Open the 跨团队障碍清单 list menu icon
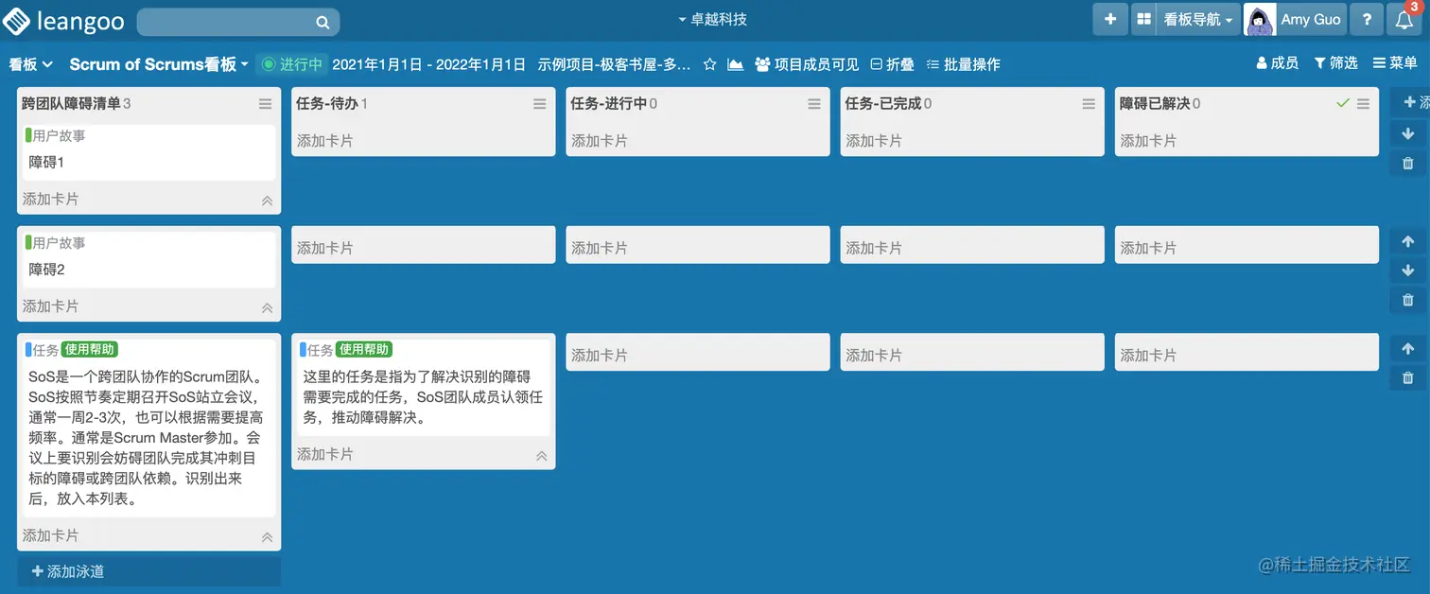 pyautogui.click(x=266, y=104)
